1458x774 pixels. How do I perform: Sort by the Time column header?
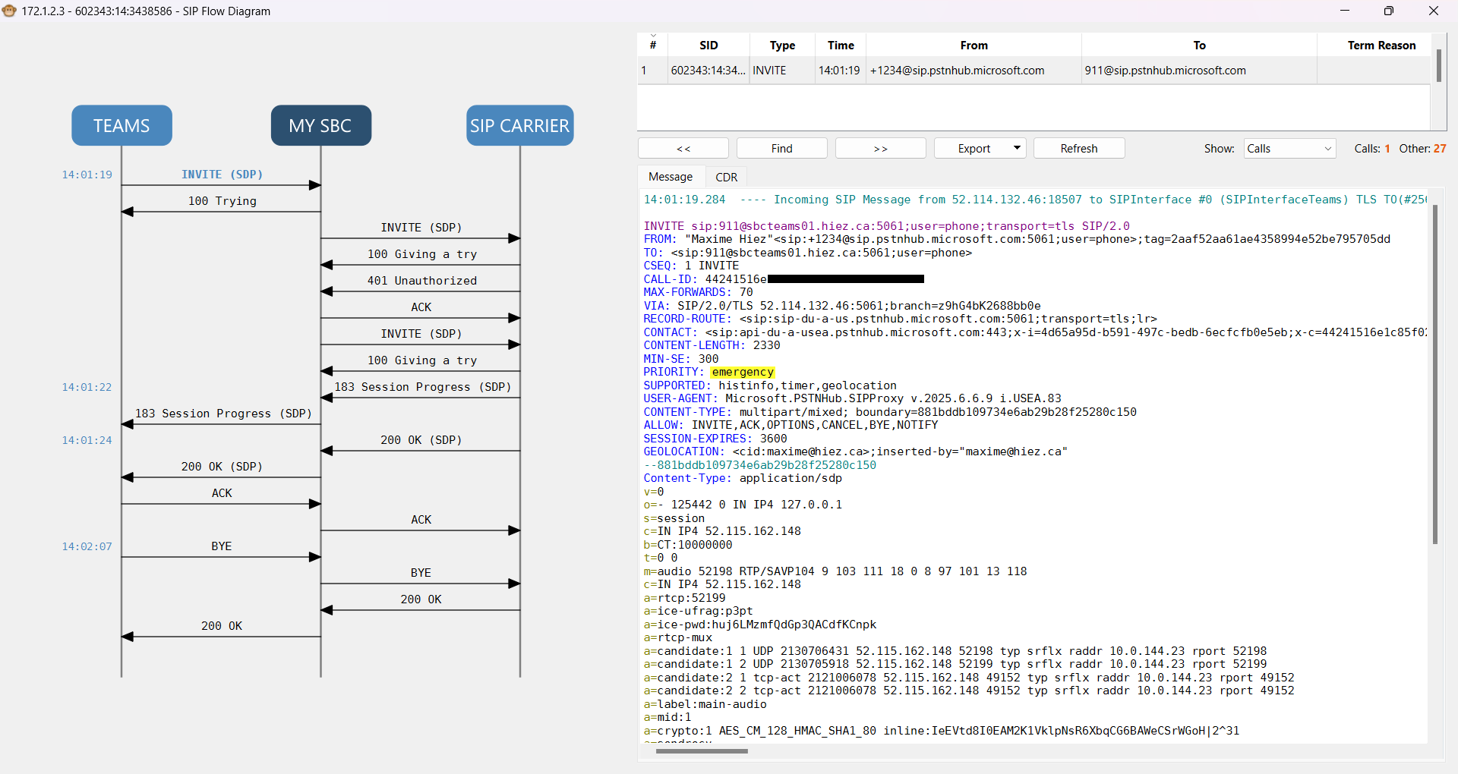tap(840, 46)
